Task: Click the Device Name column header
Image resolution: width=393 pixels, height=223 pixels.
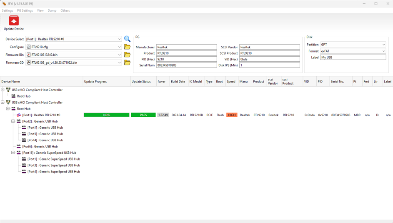Action: [x=10, y=82]
